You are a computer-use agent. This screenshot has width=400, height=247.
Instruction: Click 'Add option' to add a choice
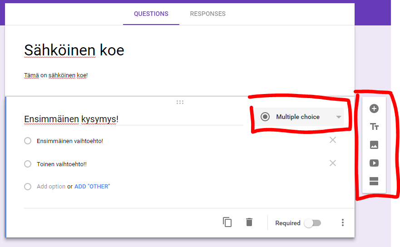pyautogui.click(x=51, y=187)
